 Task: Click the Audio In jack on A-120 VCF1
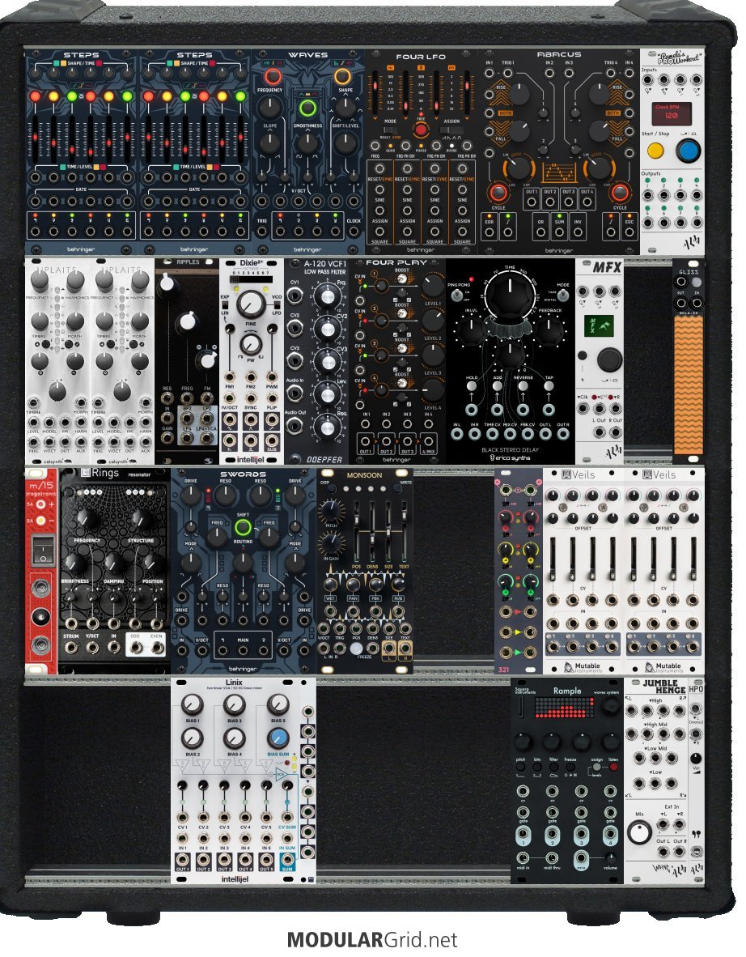pos(295,393)
